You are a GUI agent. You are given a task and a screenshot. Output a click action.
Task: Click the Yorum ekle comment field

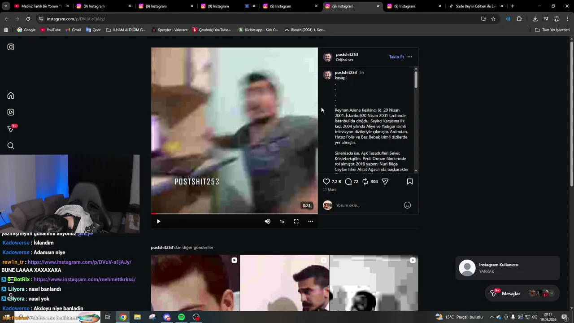(368, 205)
